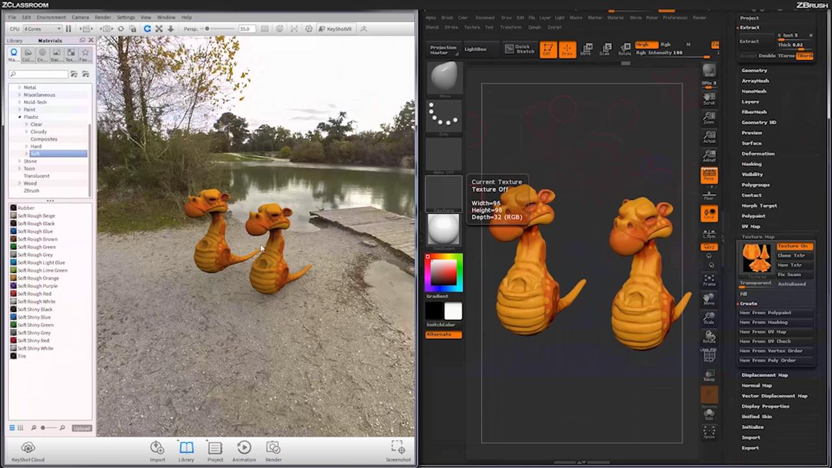This screenshot has width=832, height=468.
Task: Click the blue refresh render icon
Action: coord(147,29)
